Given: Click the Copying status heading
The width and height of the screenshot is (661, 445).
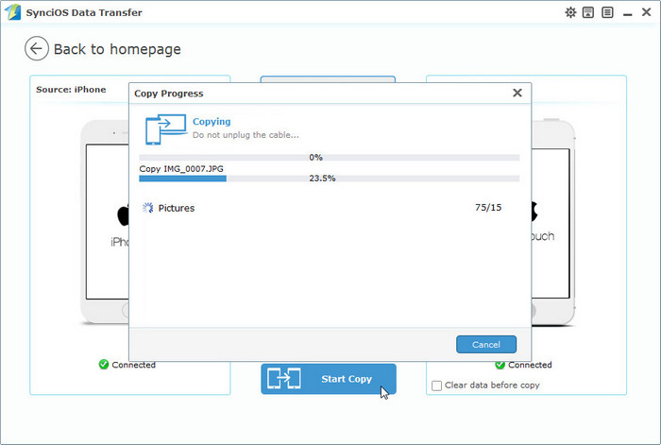Looking at the screenshot, I should pos(212,122).
